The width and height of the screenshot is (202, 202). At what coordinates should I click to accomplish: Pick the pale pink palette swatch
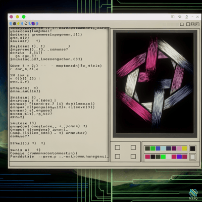click(179, 148)
